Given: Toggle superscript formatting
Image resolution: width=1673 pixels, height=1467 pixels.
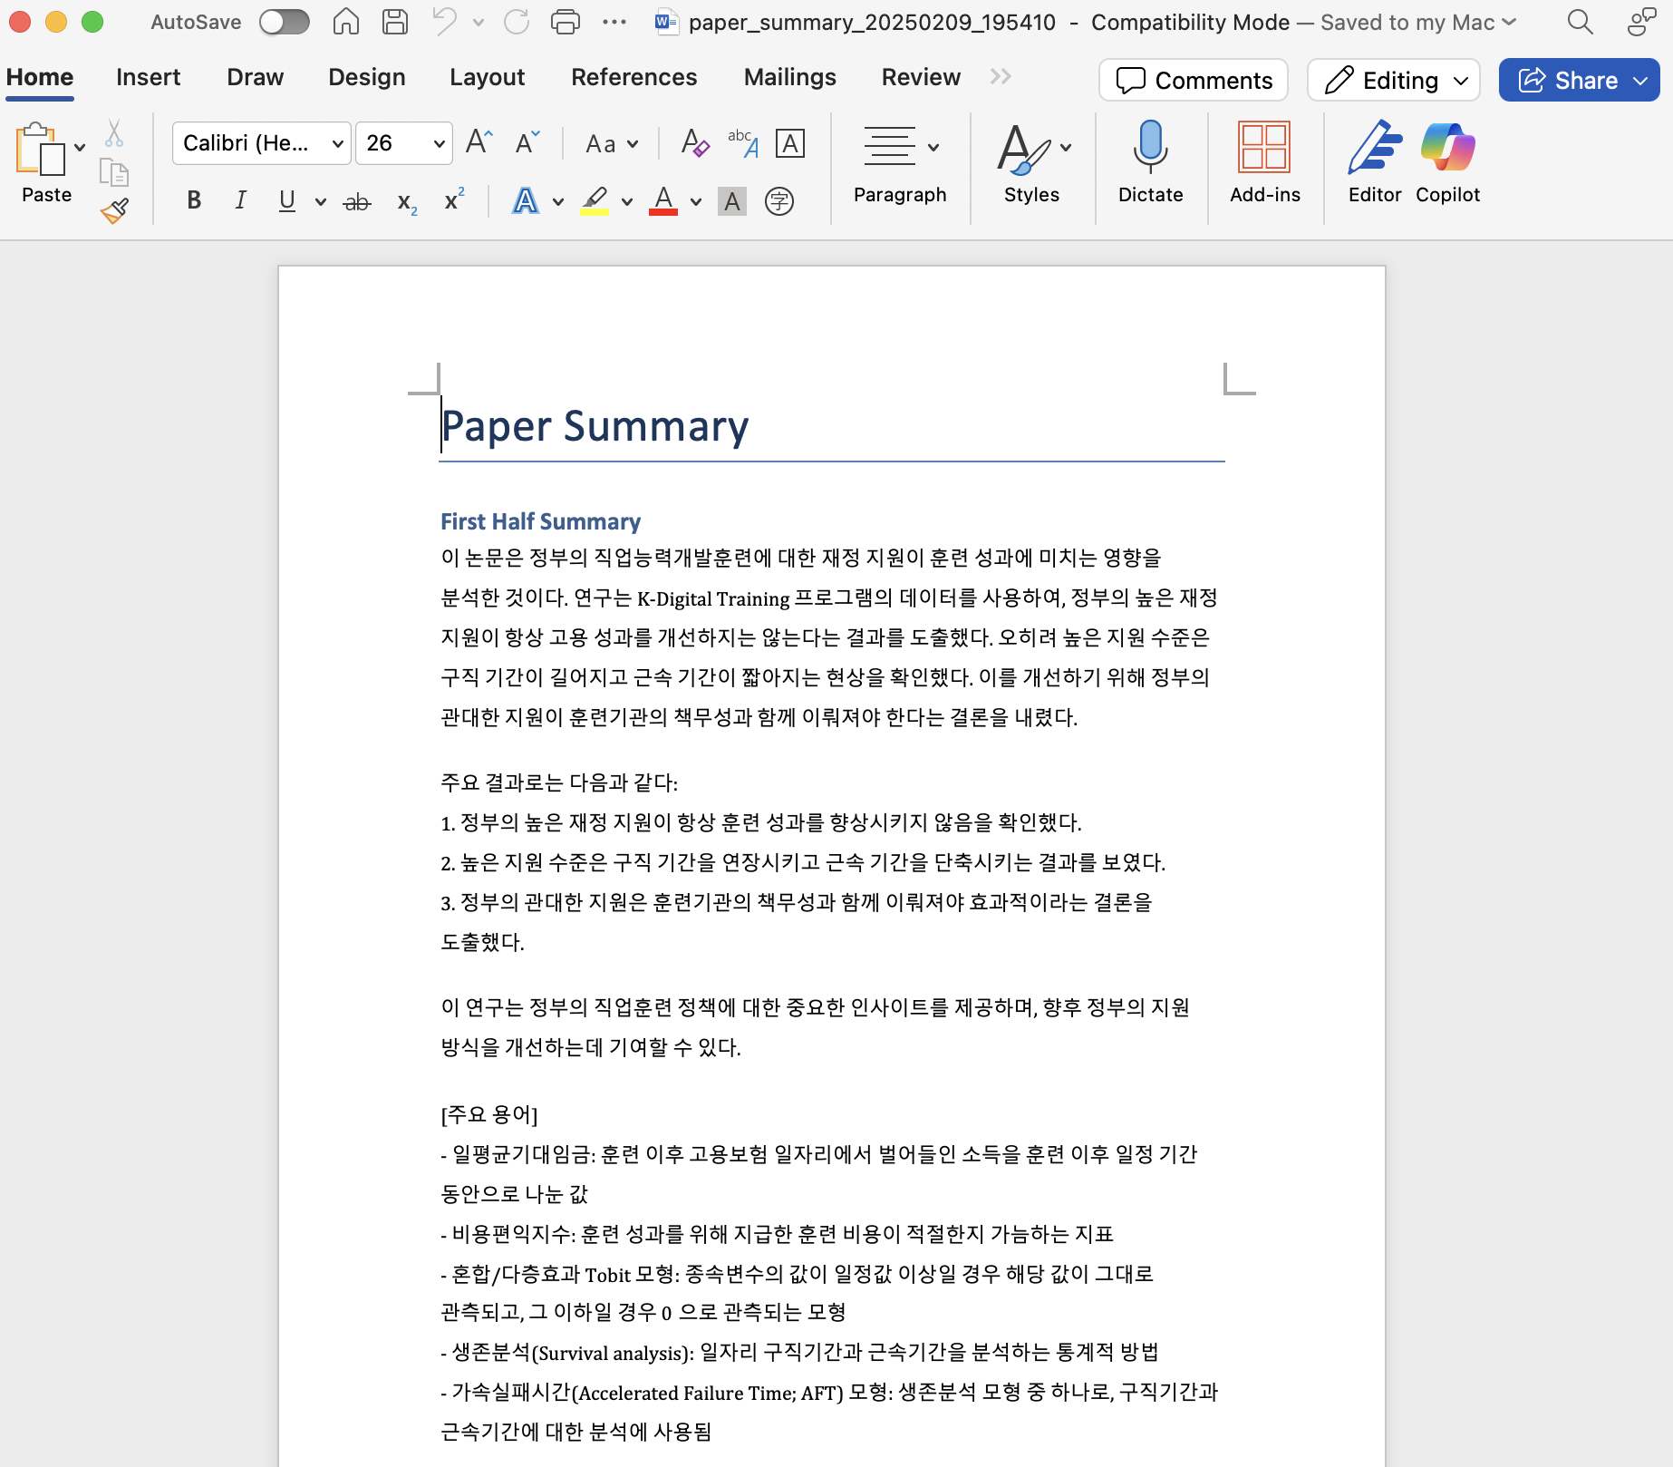Looking at the screenshot, I should pos(454,200).
